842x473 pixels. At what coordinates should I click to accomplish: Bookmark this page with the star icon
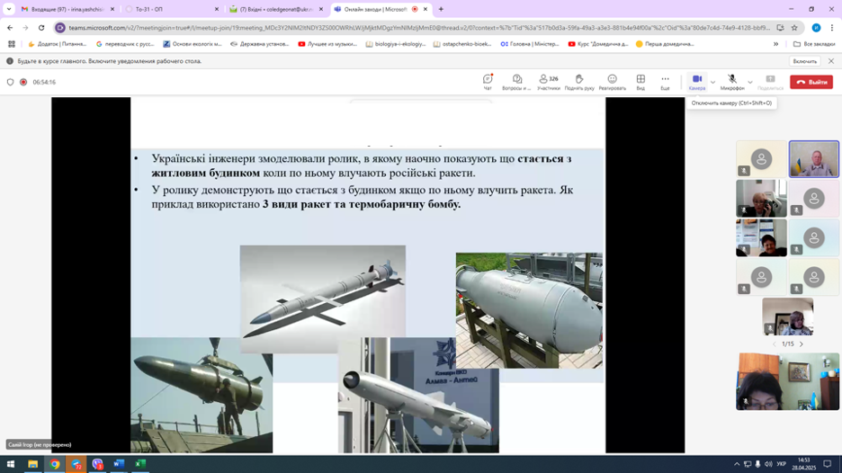[794, 27]
